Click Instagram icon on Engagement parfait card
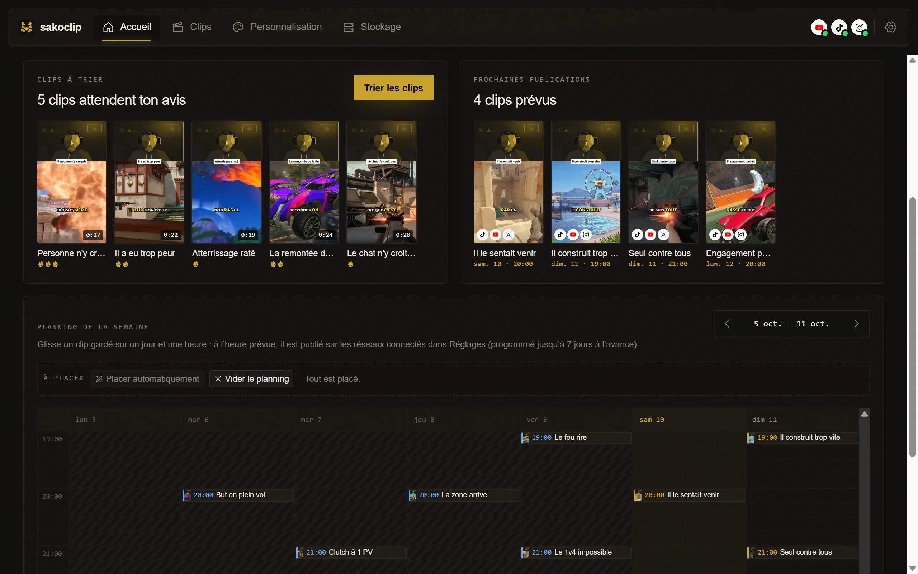 tap(740, 235)
